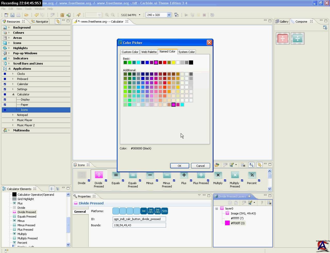The image size is (330, 253).
Task: Toggle the checkbox next to Settings
Action: click(5, 89)
